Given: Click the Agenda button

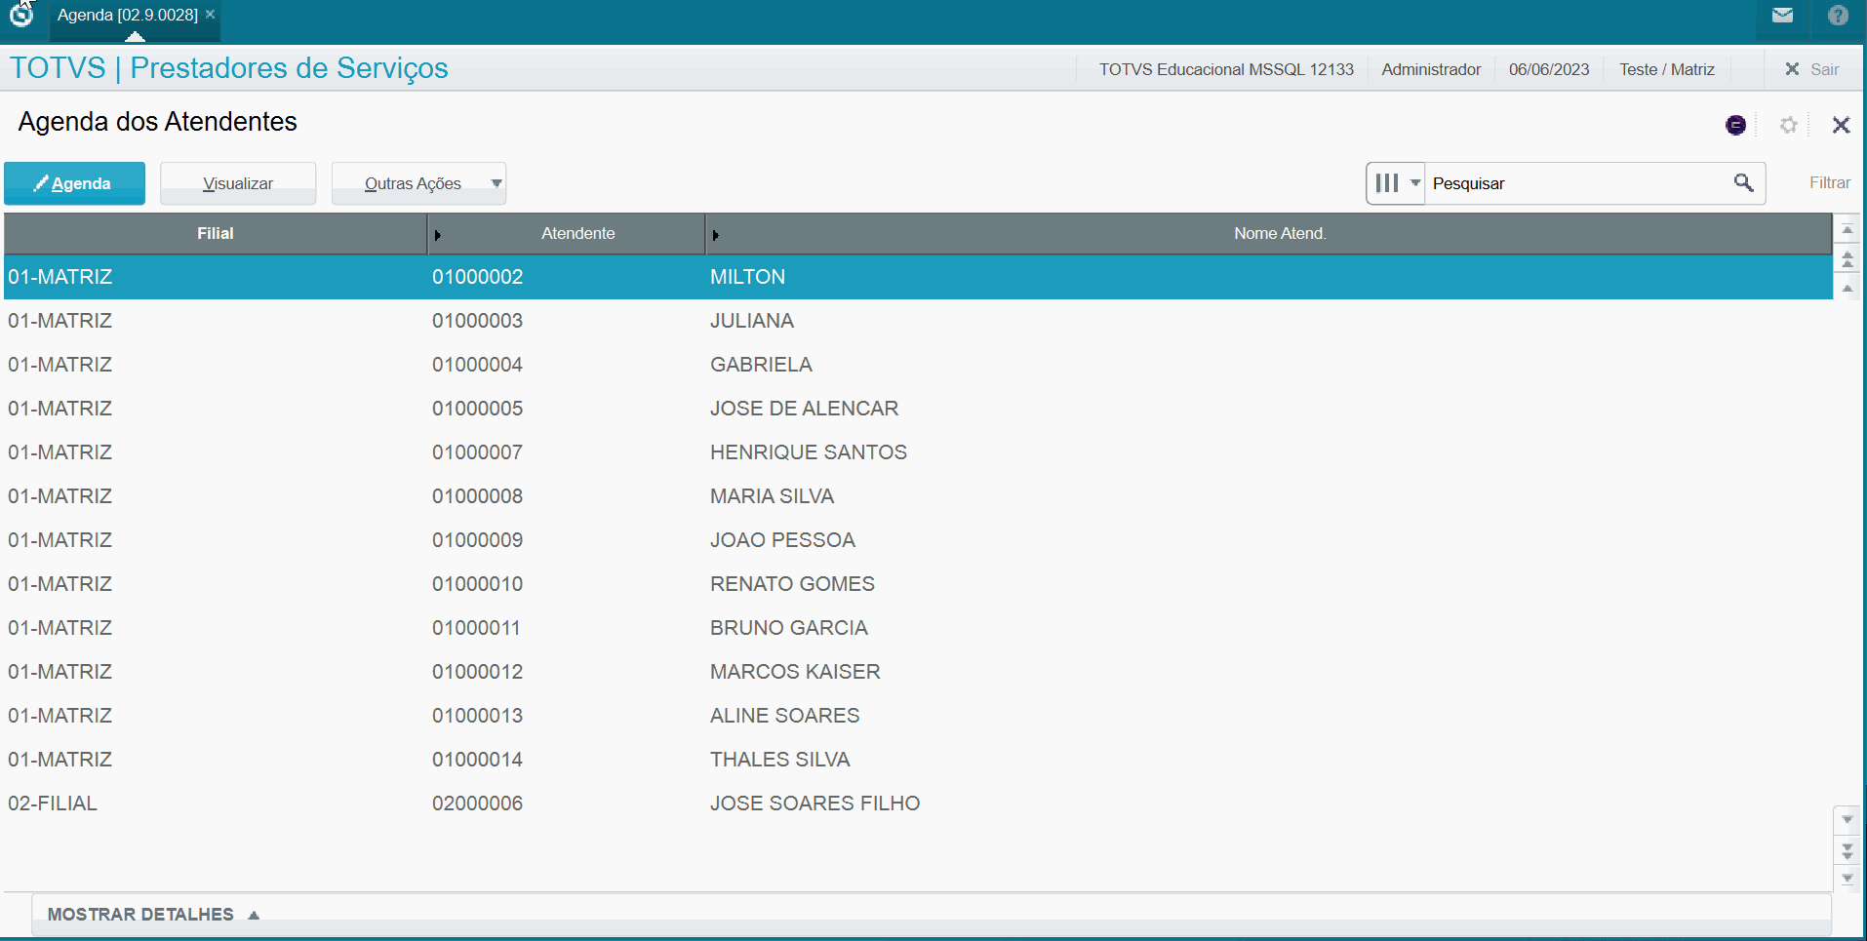Looking at the screenshot, I should 74,183.
